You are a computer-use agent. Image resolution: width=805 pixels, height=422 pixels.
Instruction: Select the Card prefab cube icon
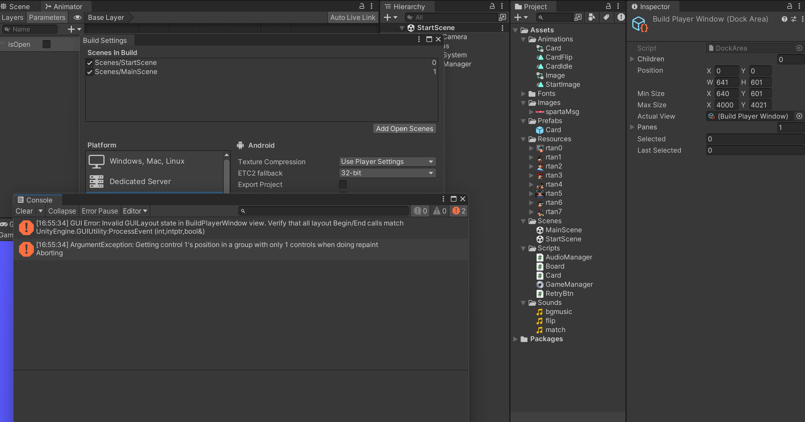pyautogui.click(x=540, y=130)
